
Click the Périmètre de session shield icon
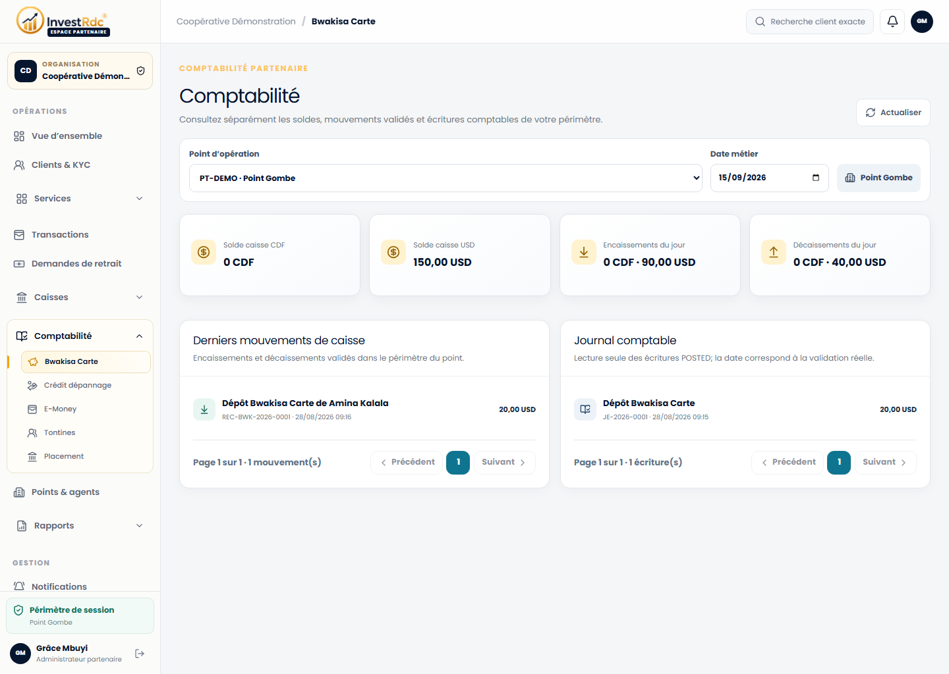pyautogui.click(x=18, y=610)
